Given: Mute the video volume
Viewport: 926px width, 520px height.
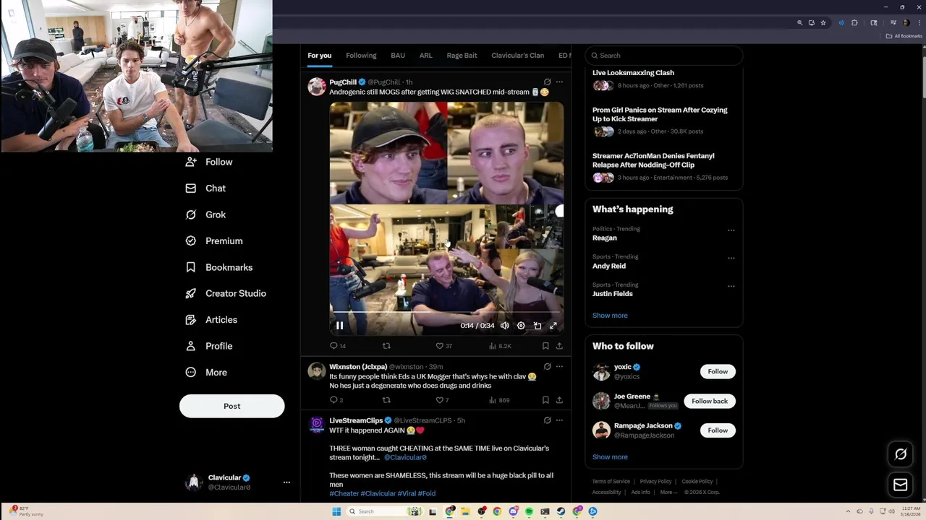Looking at the screenshot, I should point(505,326).
